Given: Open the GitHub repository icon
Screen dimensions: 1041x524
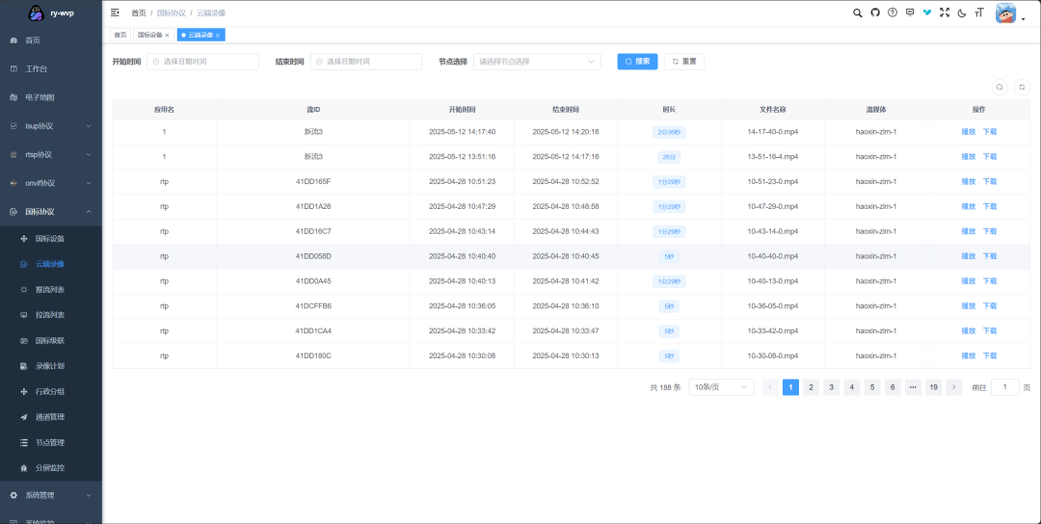Looking at the screenshot, I should pos(875,13).
